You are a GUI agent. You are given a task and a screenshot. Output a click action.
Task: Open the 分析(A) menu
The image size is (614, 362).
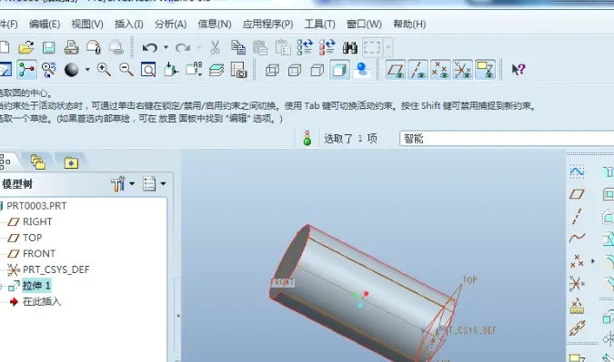(170, 24)
